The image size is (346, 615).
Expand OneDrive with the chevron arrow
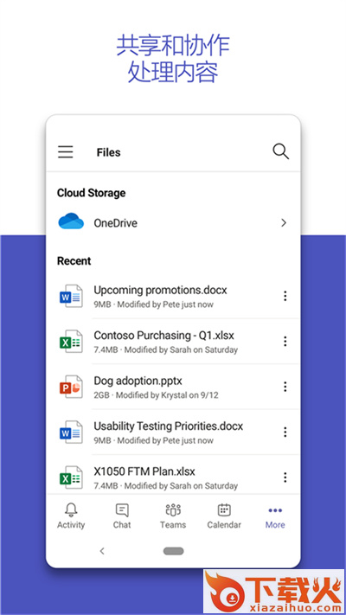coord(284,223)
